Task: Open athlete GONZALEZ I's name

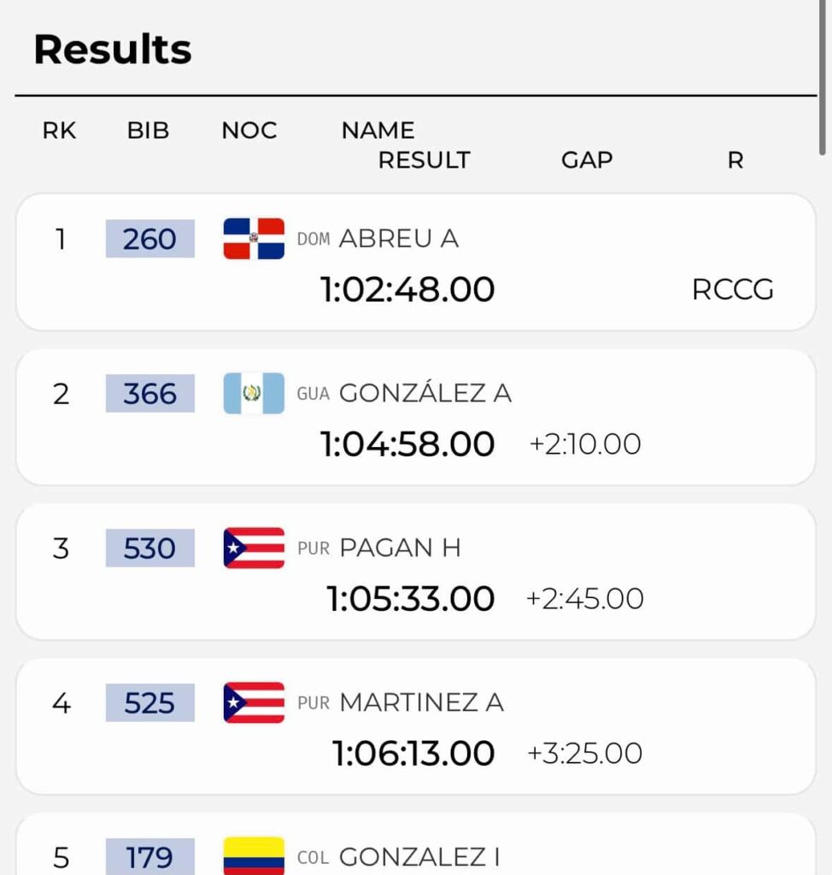Action: coord(419,857)
